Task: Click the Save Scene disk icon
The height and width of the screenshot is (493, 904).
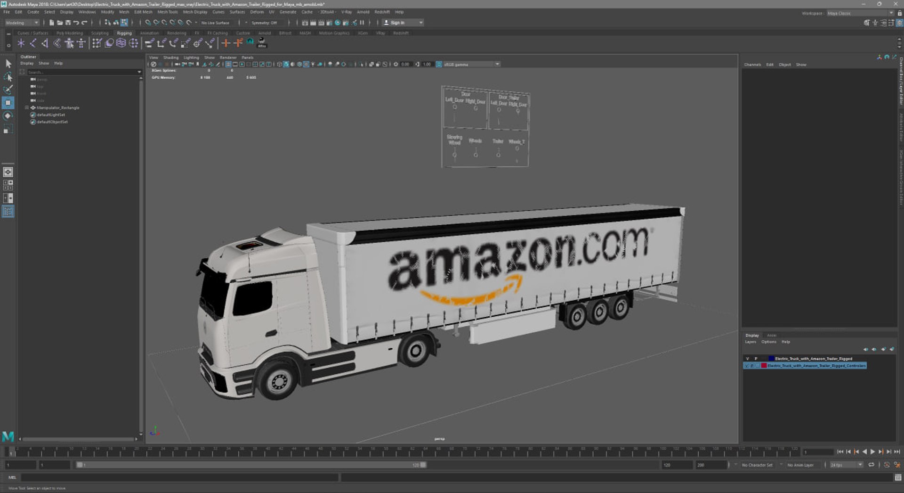Action: pyautogui.click(x=68, y=23)
